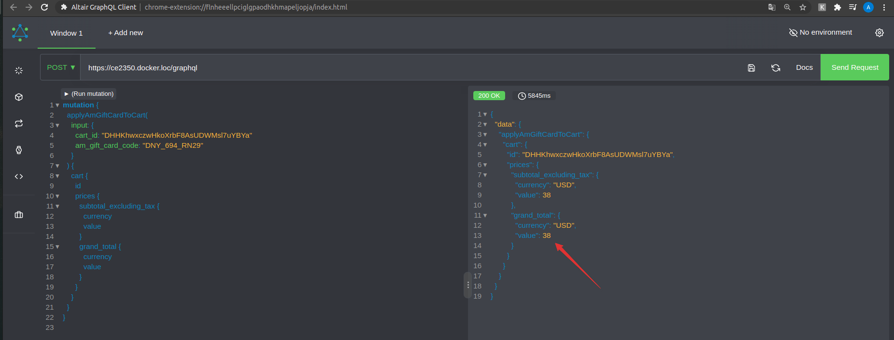Add new window tab
Screen dimensions: 894x340
(x=125, y=33)
